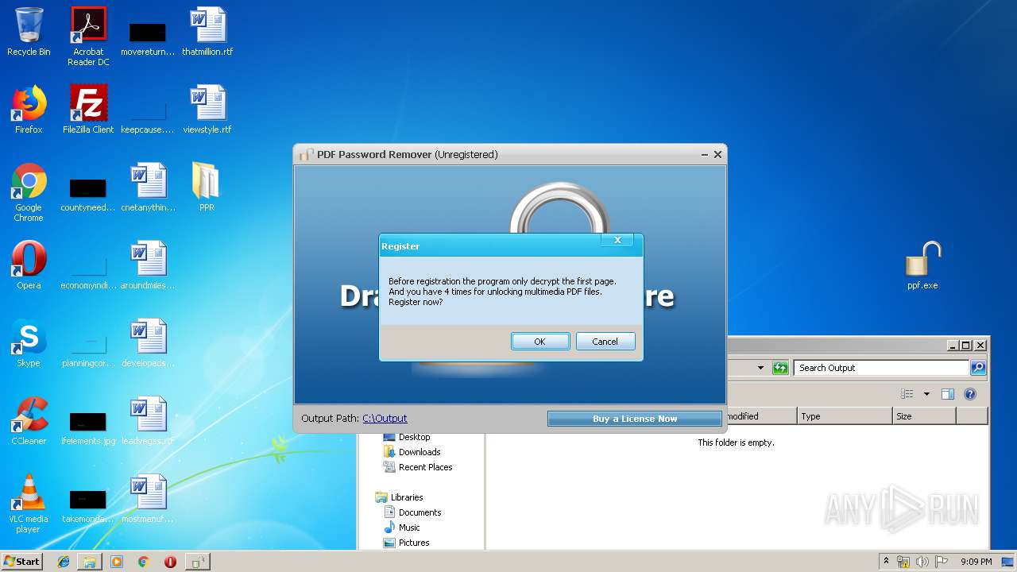The height and width of the screenshot is (572, 1017).
Task: Open Explorer help button
Action: click(x=969, y=394)
